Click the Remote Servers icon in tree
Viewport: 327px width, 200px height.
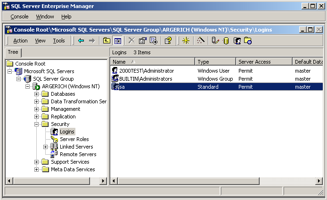point(54,154)
